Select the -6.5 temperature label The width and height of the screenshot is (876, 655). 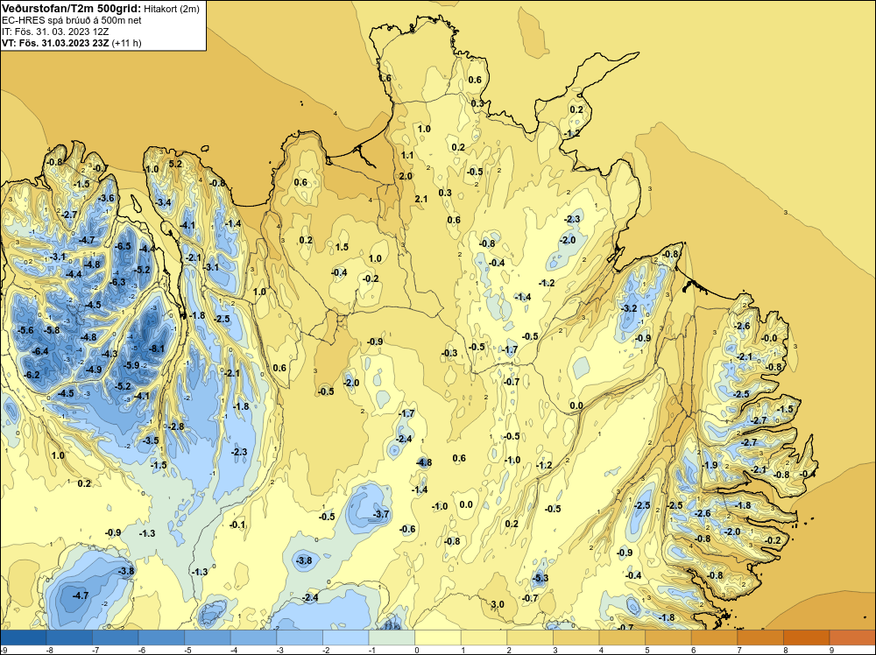pos(123,246)
